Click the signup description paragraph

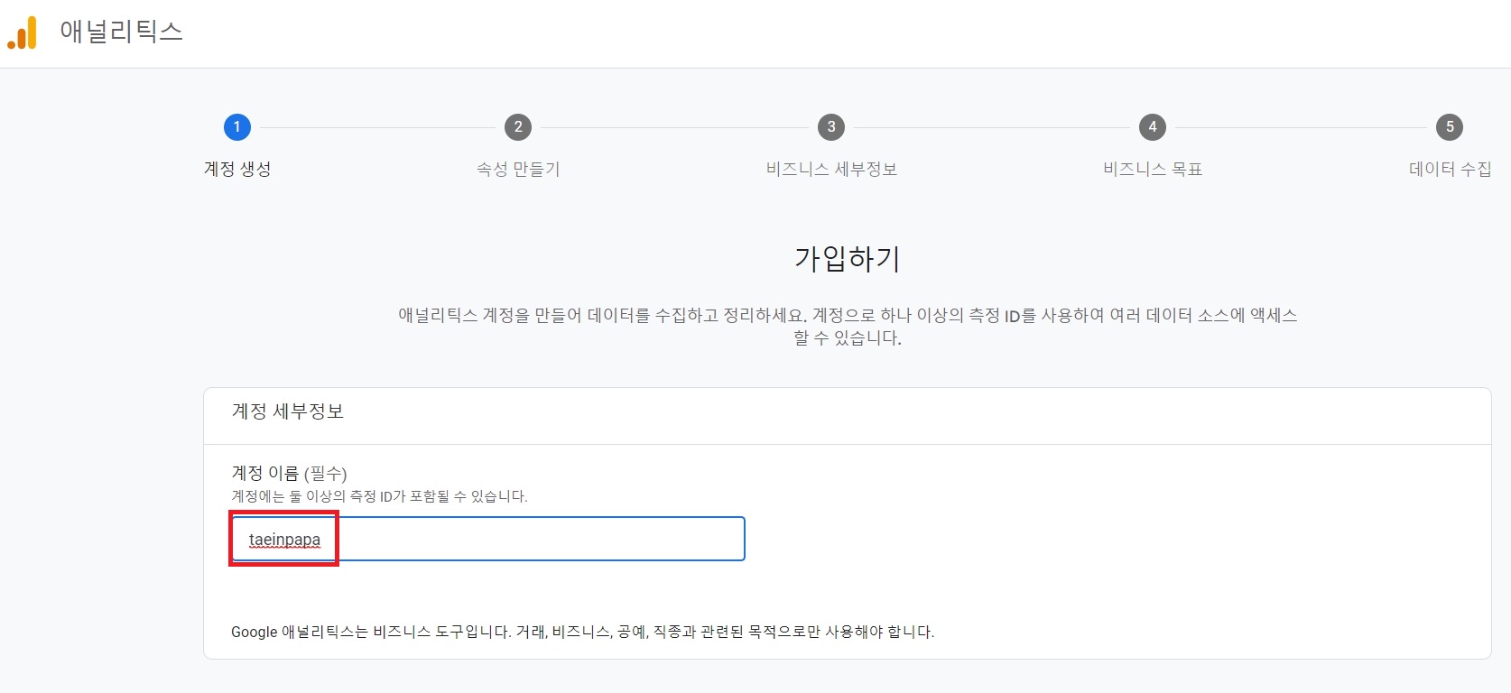pos(848,327)
